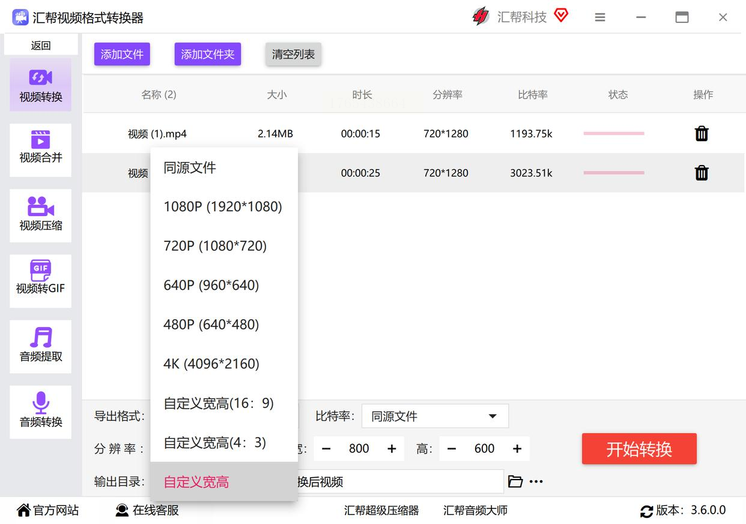Select 4K (4096*2160) from resolution list
This screenshot has height=524, width=746.
pyautogui.click(x=211, y=364)
